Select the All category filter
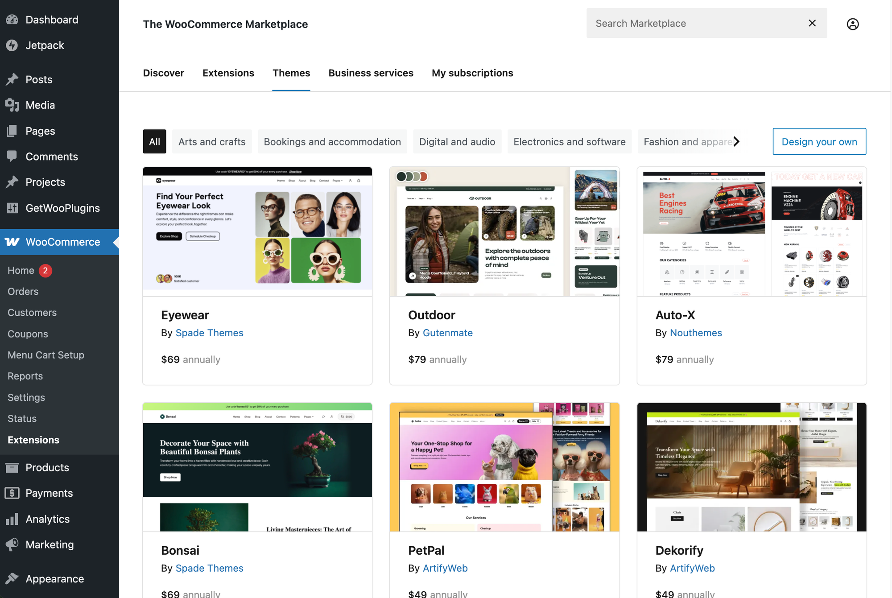Image resolution: width=892 pixels, height=598 pixels. (154, 142)
